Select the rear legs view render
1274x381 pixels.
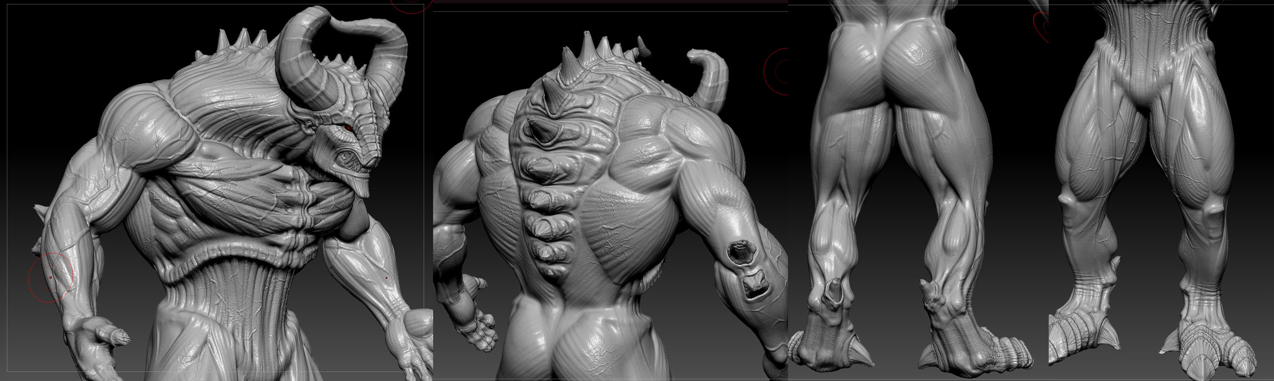point(918,190)
